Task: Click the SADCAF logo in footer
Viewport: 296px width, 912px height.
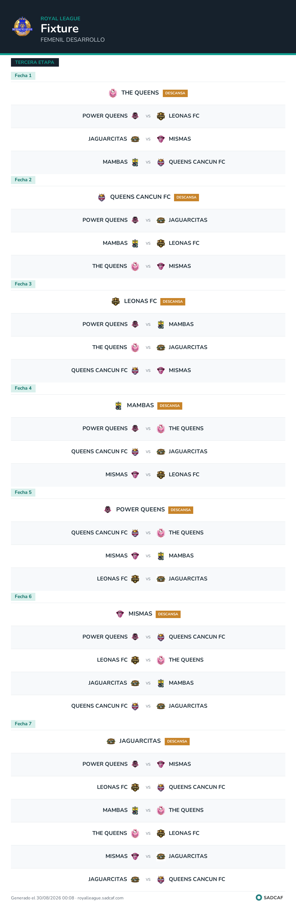Action: tap(269, 897)
